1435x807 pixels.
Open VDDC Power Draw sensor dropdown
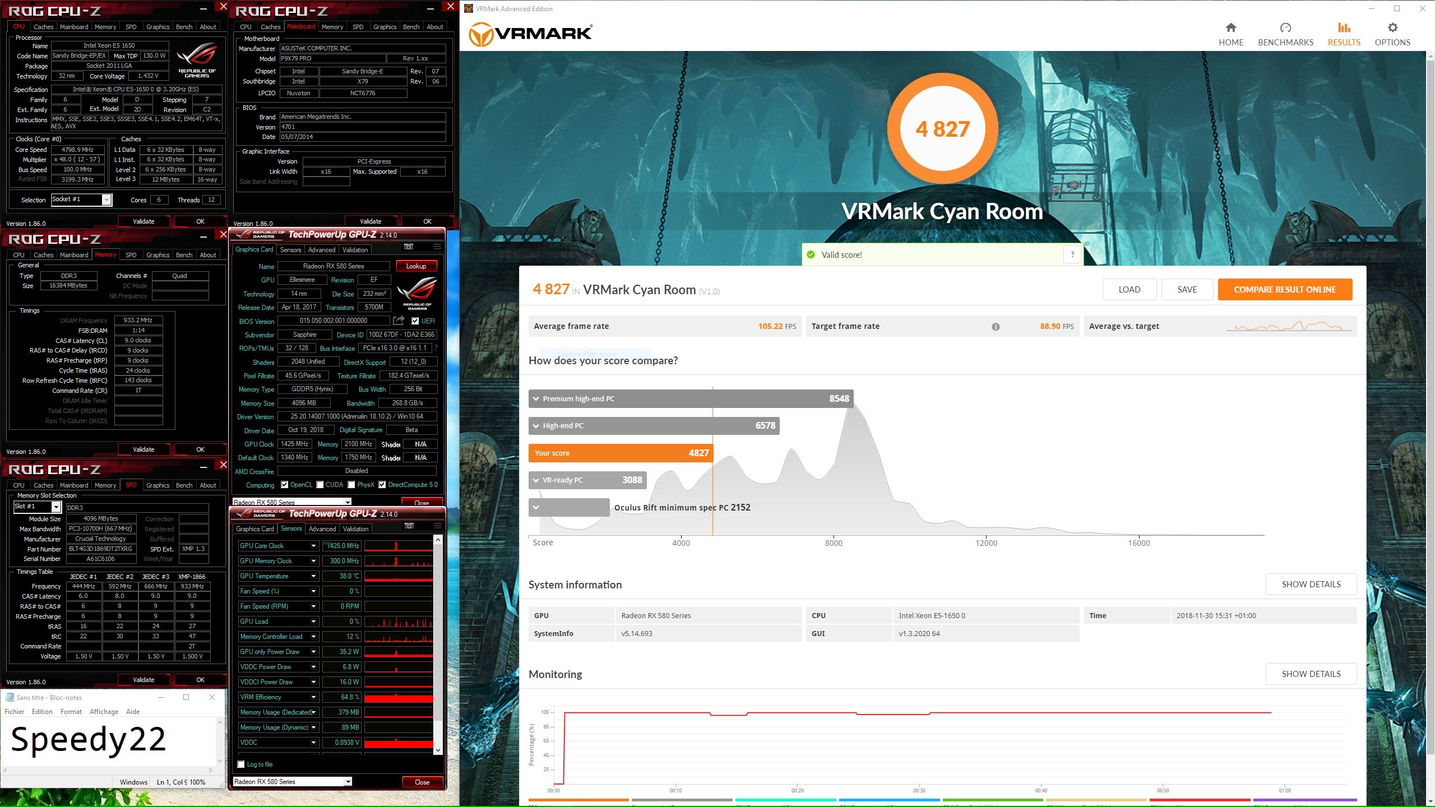pyautogui.click(x=314, y=667)
